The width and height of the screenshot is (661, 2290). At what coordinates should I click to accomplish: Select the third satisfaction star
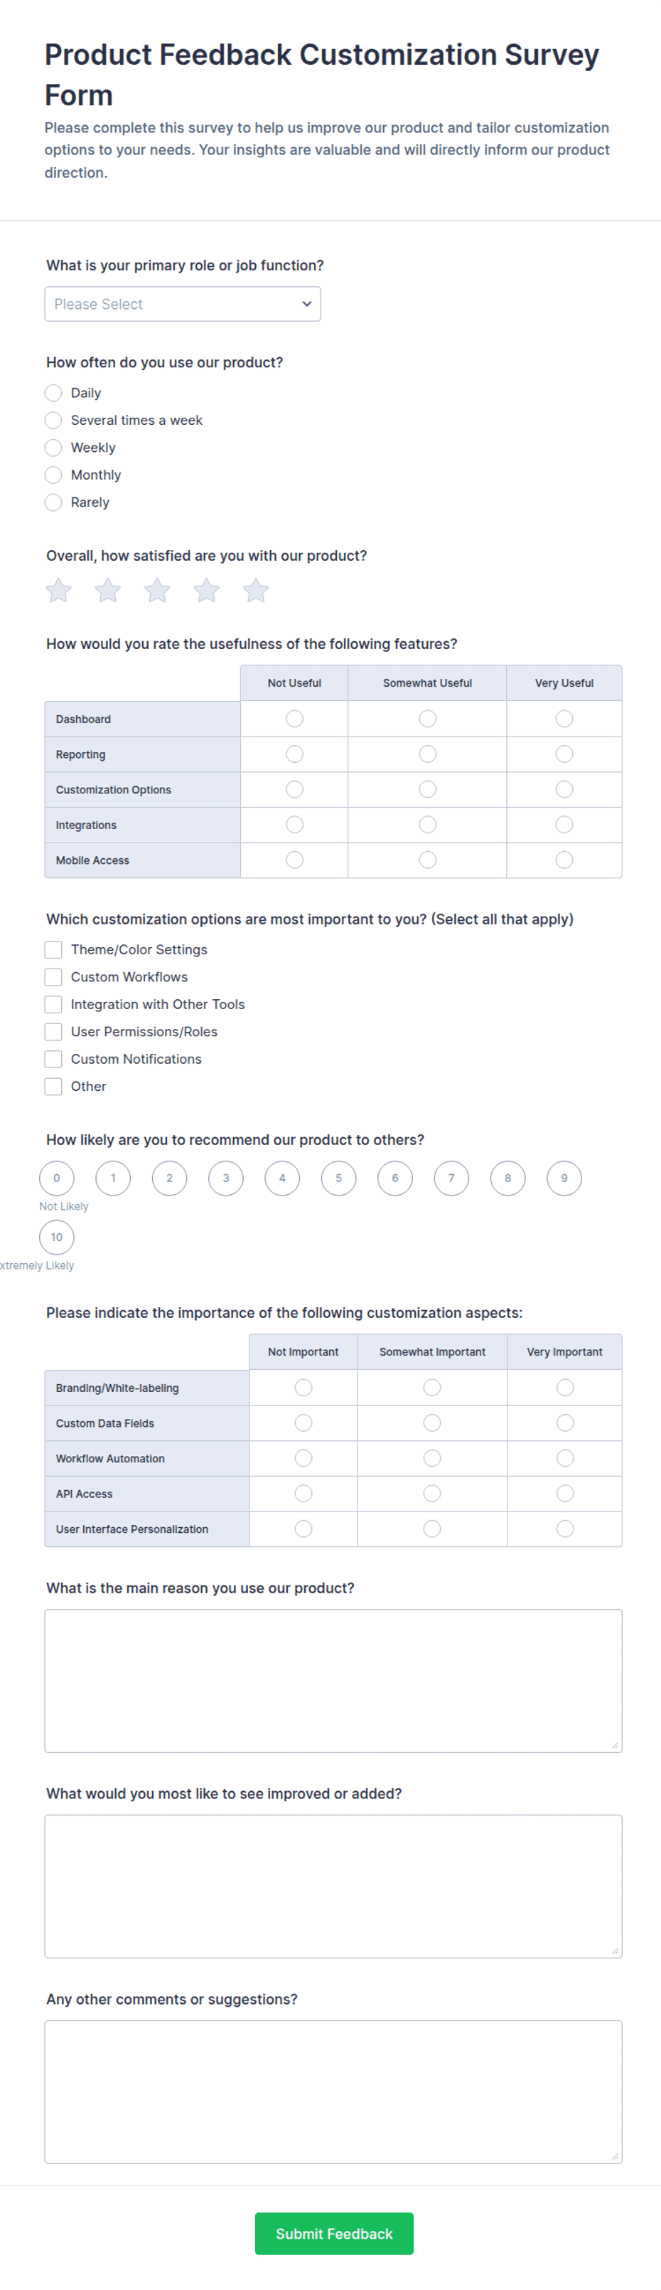coord(157,590)
